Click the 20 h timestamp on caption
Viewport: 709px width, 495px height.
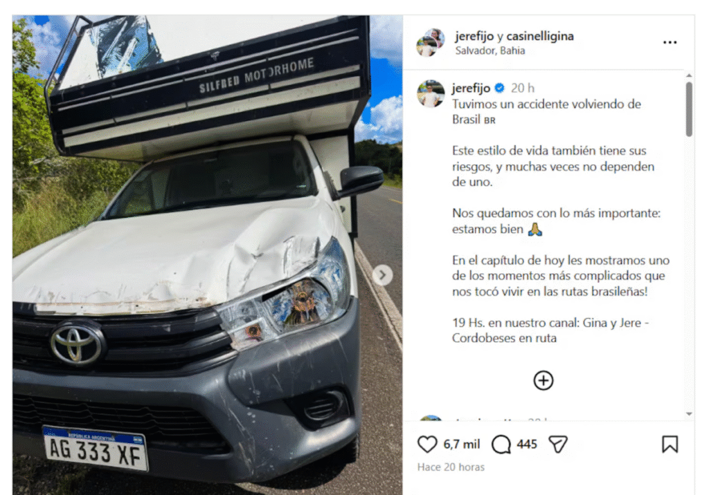point(522,88)
